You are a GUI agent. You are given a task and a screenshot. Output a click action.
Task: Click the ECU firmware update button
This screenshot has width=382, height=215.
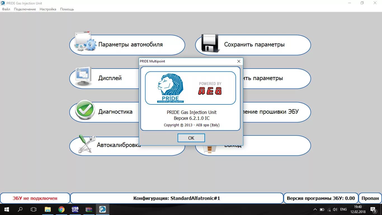277,112
